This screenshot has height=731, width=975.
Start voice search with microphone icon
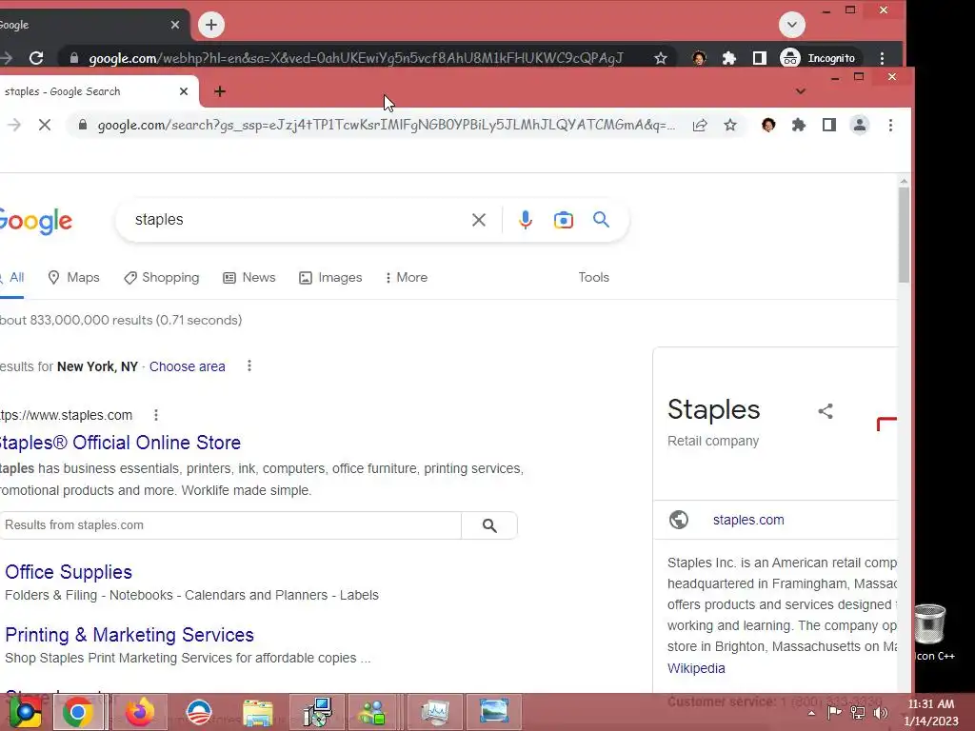(x=526, y=220)
